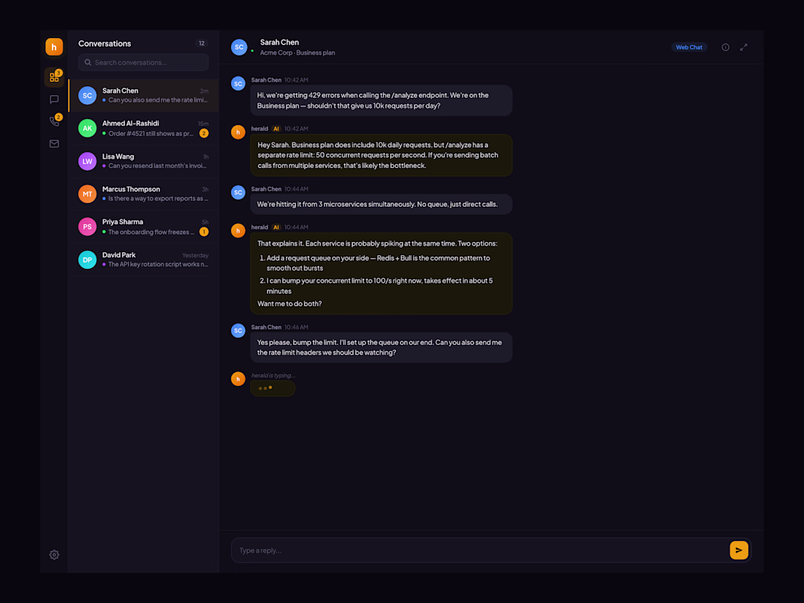Open the phone calls sidebar icon
The image size is (804, 603).
click(x=54, y=121)
